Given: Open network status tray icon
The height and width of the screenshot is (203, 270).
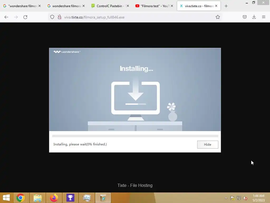Looking at the screenshot, I should coord(239,198).
